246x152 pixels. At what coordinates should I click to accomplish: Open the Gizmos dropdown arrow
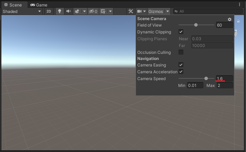pyautogui.click(x=168, y=11)
